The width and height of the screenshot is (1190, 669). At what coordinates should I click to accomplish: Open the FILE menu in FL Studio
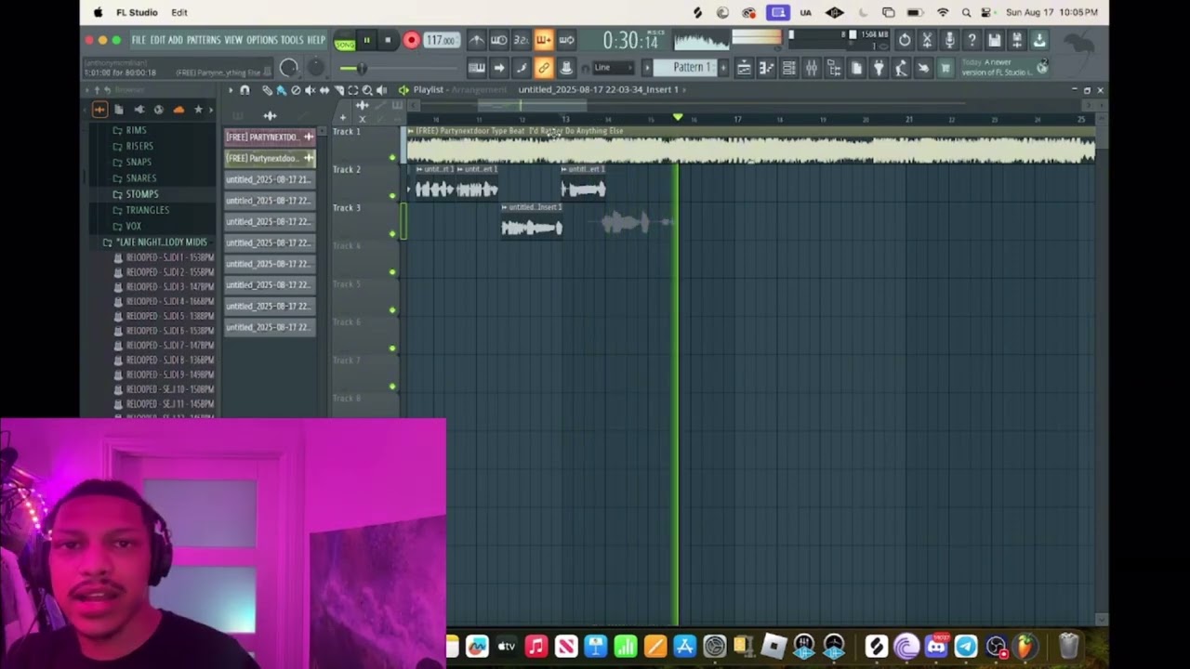click(x=139, y=40)
